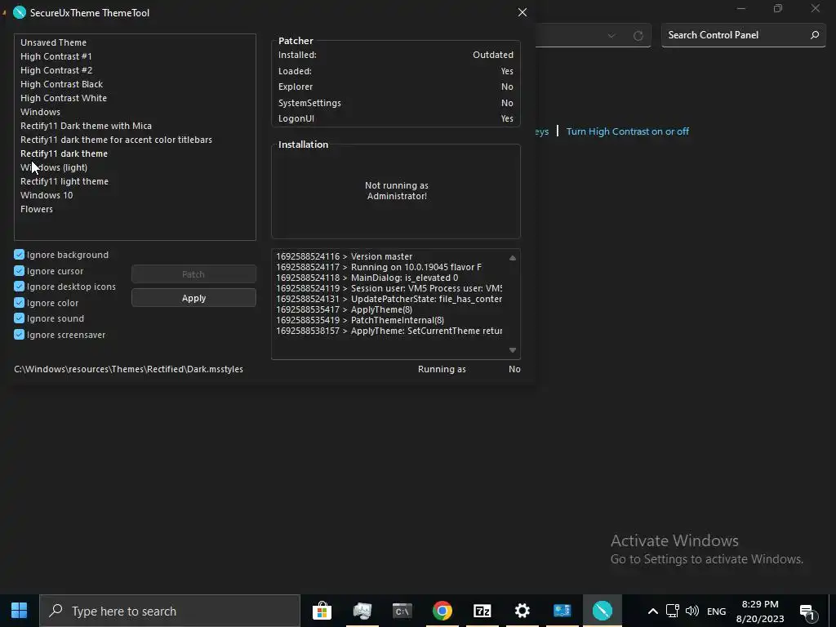Click the Control Panel search magnifier icon
The height and width of the screenshot is (627, 836).
tap(814, 34)
